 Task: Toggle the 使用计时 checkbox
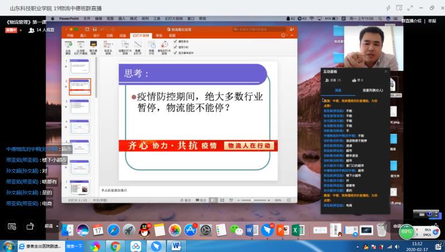click(x=176, y=46)
